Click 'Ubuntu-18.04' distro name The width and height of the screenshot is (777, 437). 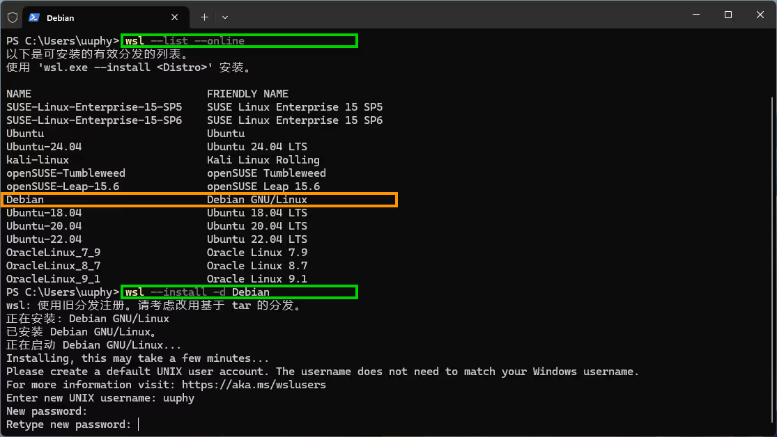coord(44,213)
